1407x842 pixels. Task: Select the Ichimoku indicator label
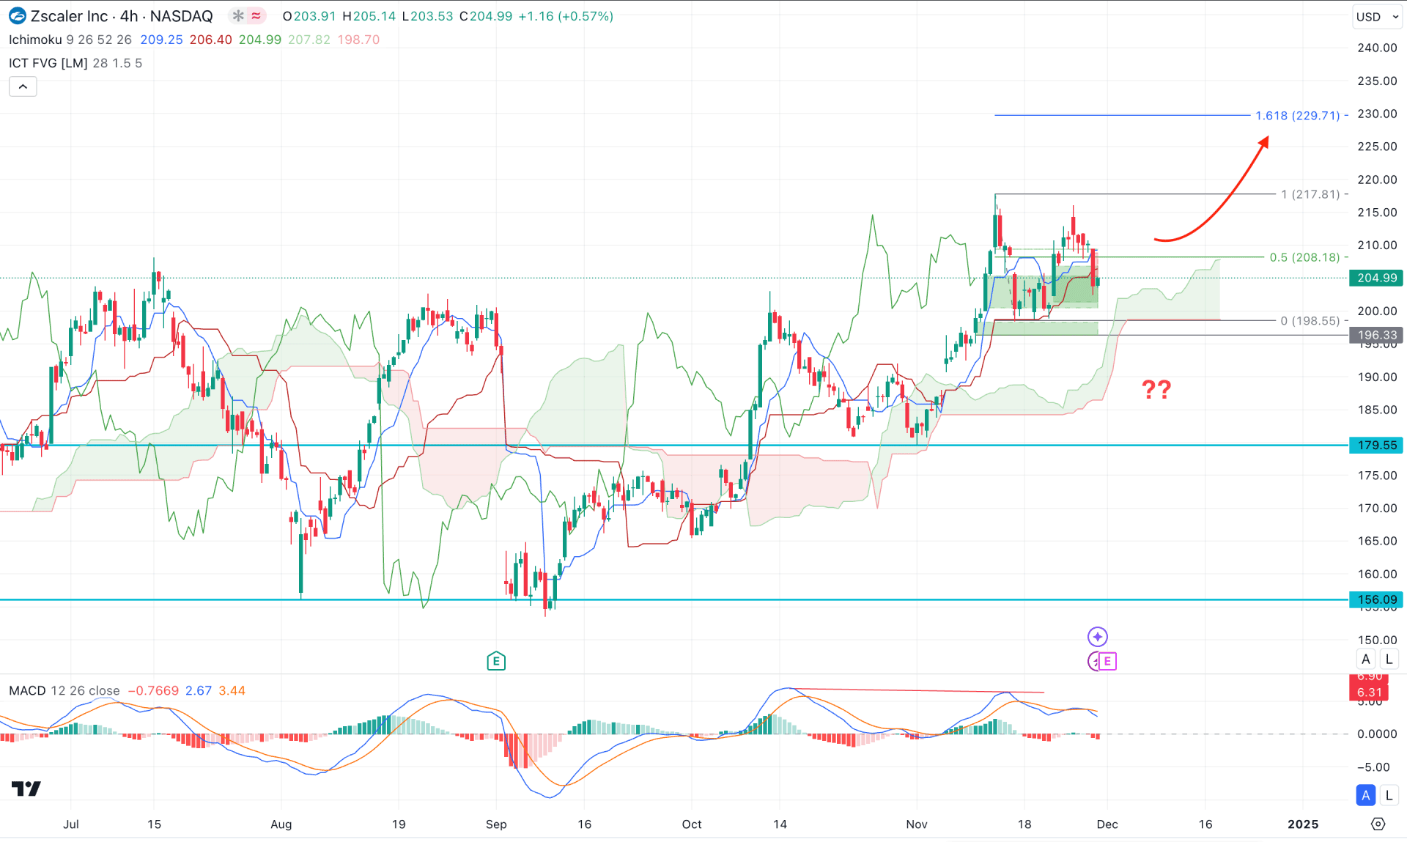coord(35,40)
